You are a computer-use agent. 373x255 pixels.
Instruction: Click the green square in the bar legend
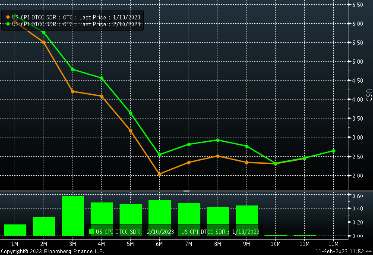tap(92, 231)
